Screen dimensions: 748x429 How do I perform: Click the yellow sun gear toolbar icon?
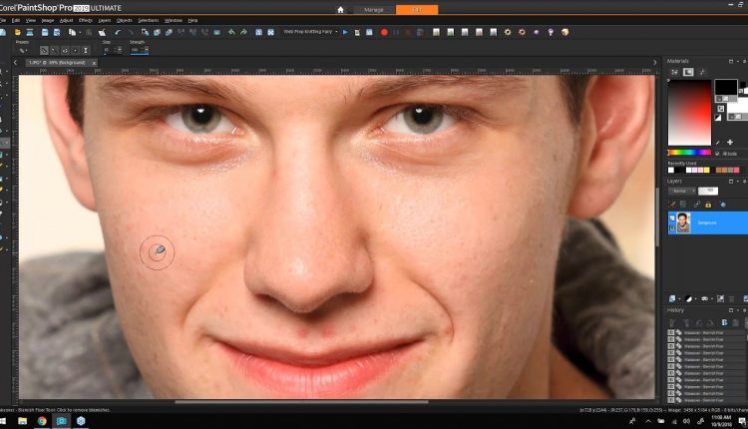[508, 33]
